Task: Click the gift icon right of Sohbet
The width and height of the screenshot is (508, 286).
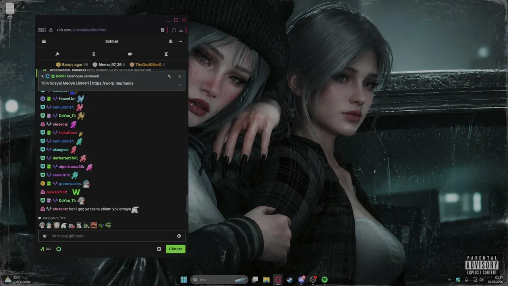Action: point(170,41)
